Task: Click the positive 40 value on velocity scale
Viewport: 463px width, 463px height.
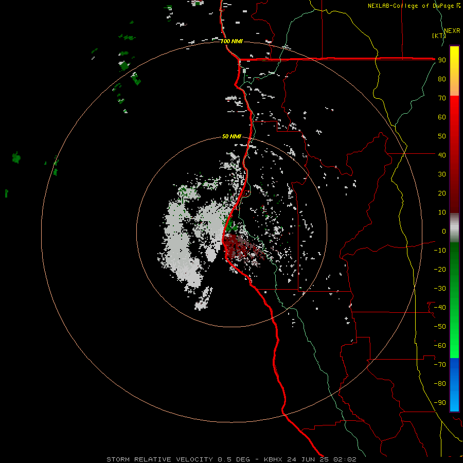Action: (442, 155)
